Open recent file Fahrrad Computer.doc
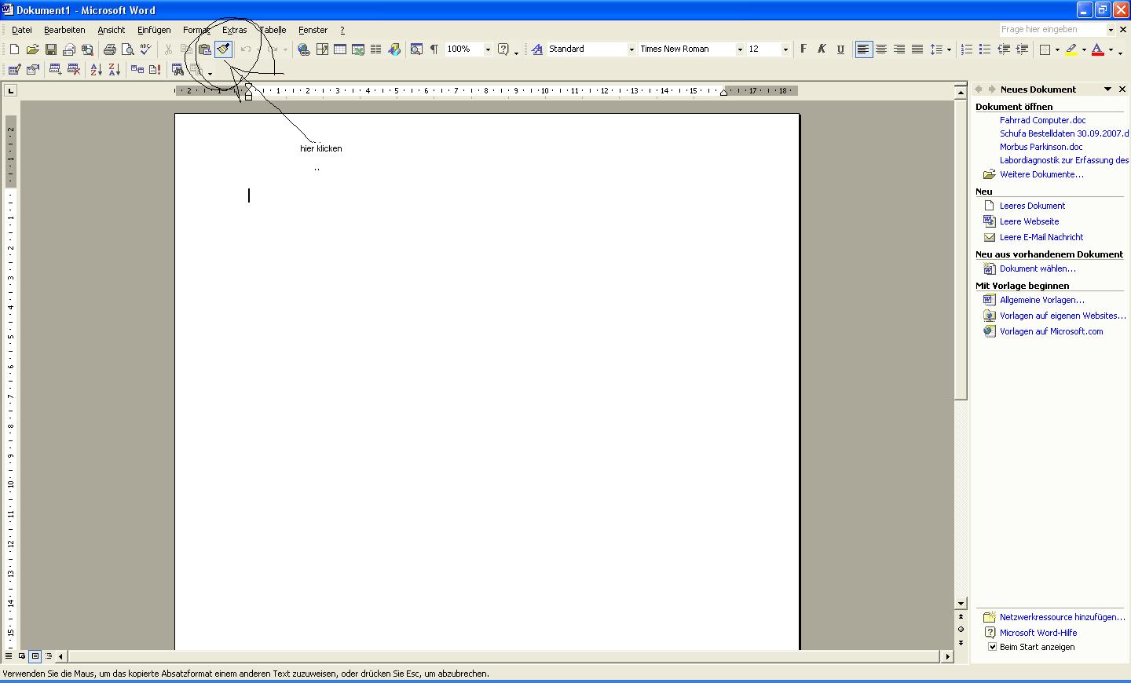Image resolution: width=1131 pixels, height=683 pixels. coord(1042,120)
